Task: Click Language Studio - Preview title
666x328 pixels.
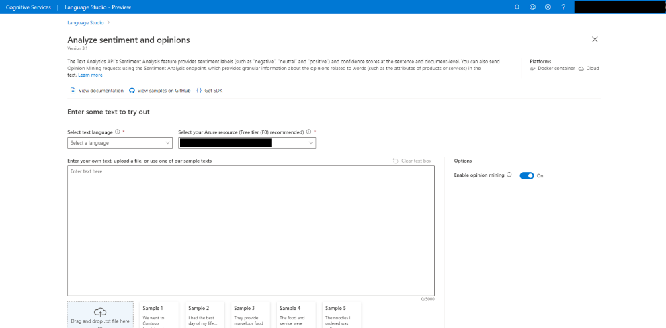Action: pos(97,7)
